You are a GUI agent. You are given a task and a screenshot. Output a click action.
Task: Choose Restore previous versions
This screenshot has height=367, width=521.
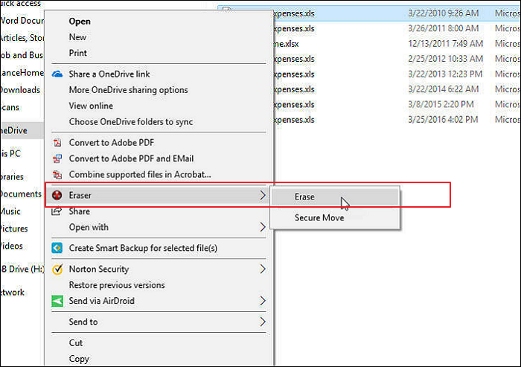point(117,285)
